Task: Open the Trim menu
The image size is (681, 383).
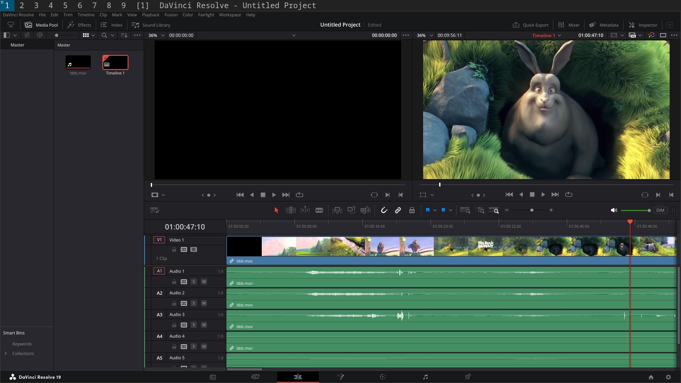Action: point(68,15)
